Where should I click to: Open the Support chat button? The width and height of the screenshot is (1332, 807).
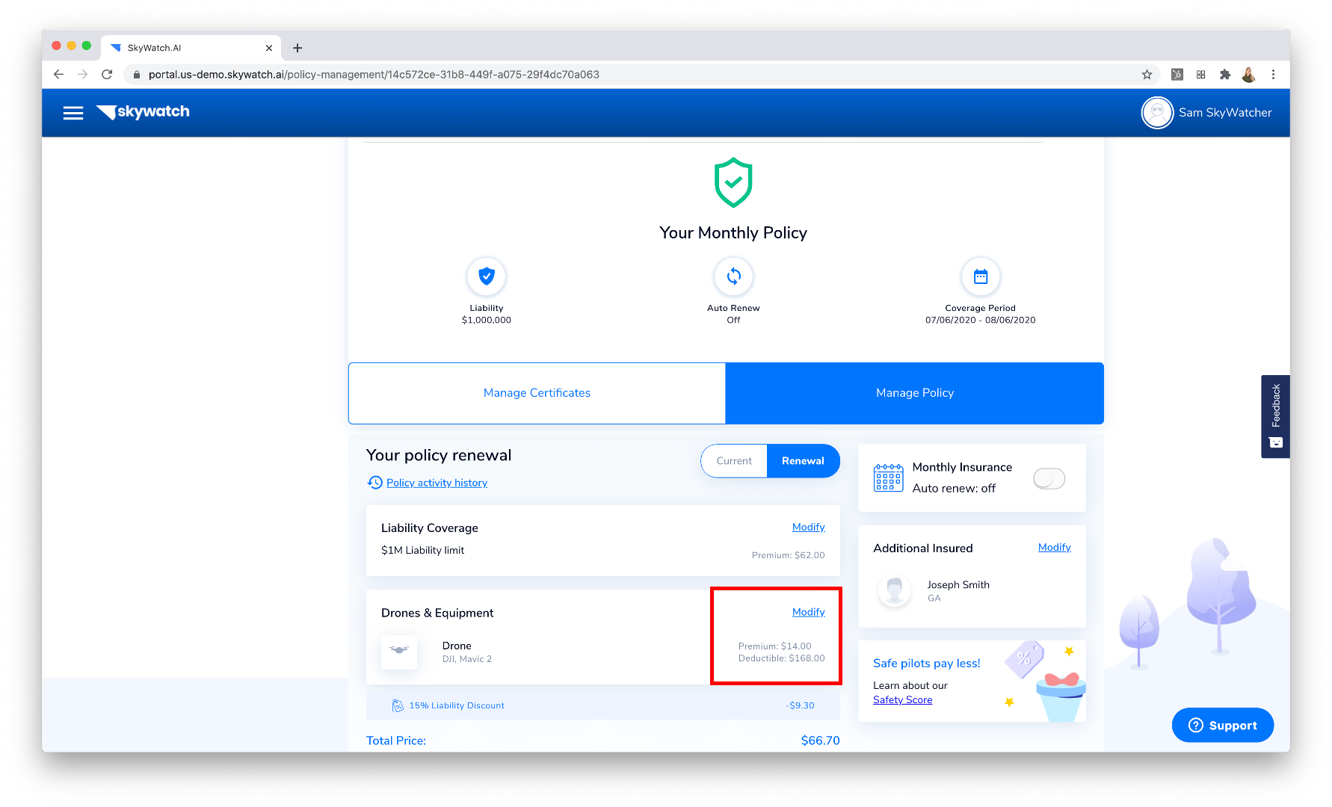click(1223, 725)
